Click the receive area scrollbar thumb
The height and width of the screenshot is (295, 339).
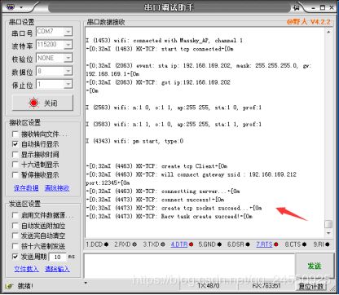point(328,224)
